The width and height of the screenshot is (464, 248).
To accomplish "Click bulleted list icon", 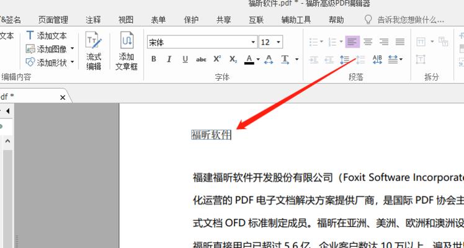I will [314, 42].
